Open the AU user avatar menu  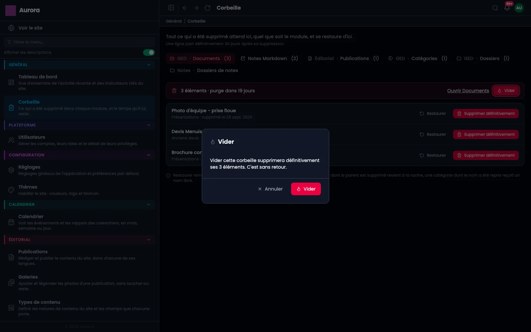519,8
